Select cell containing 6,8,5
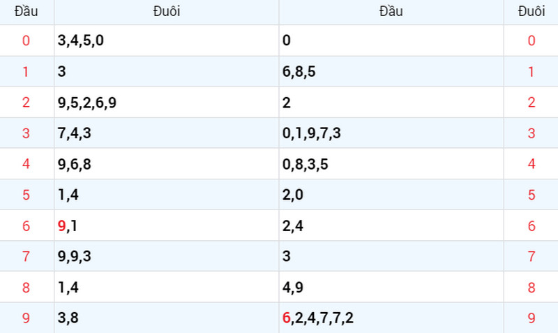The image size is (558, 333). [x=391, y=72]
